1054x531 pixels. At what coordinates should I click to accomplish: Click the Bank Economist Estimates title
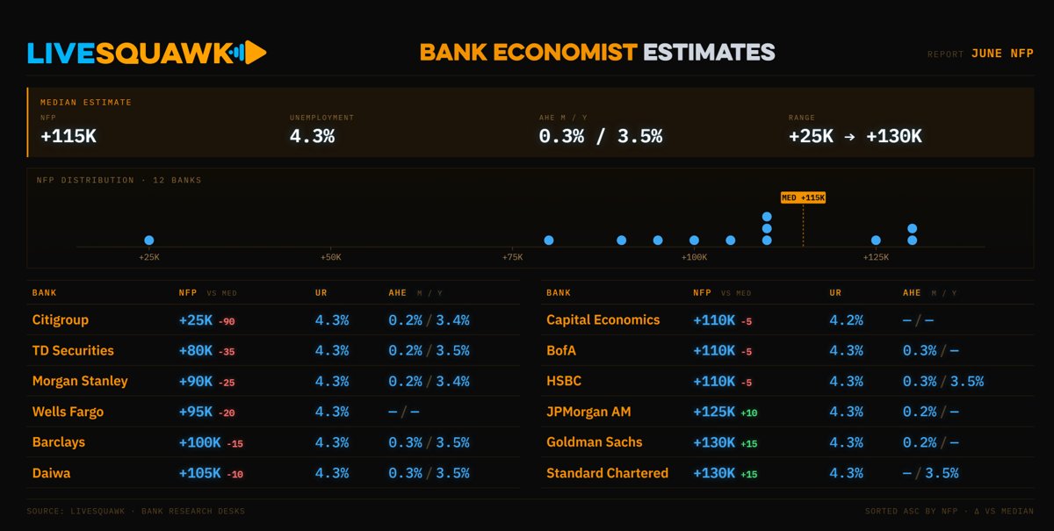597,52
